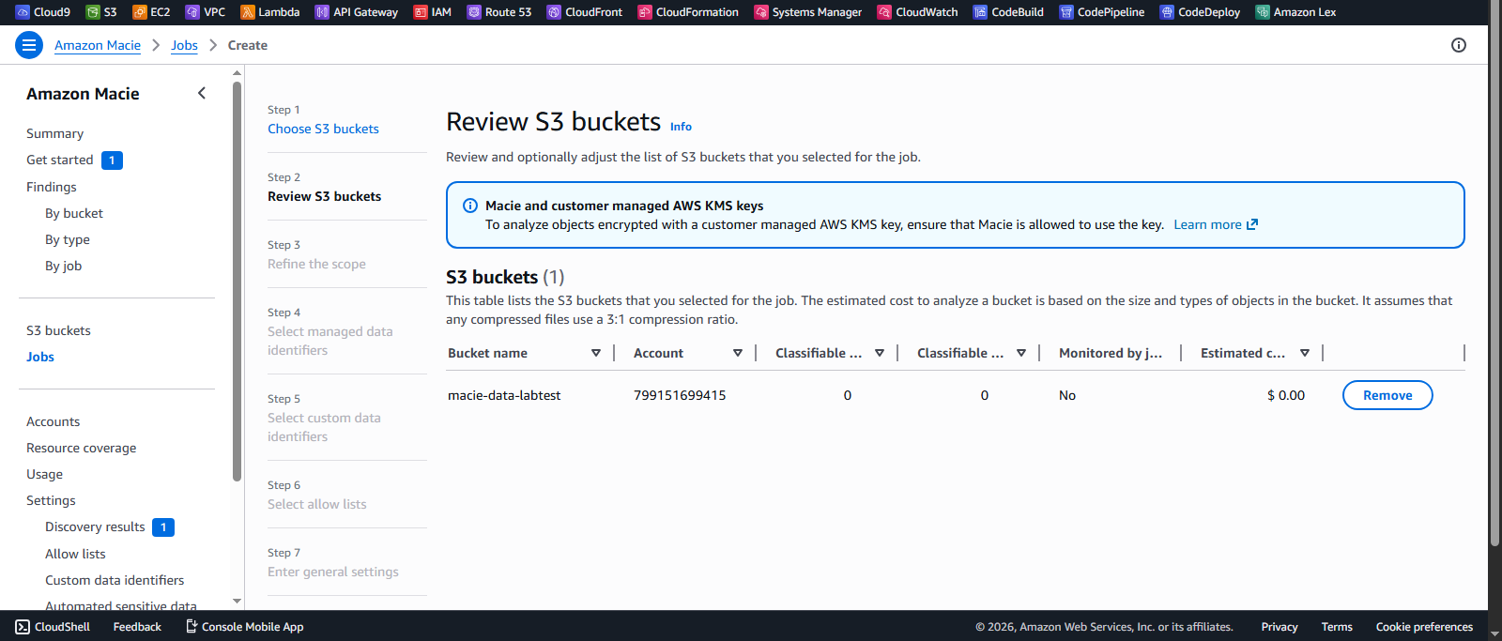Collapse the Amazon Macie side navigation
Screen dimensions: 1502x641
[x=202, y=93]
